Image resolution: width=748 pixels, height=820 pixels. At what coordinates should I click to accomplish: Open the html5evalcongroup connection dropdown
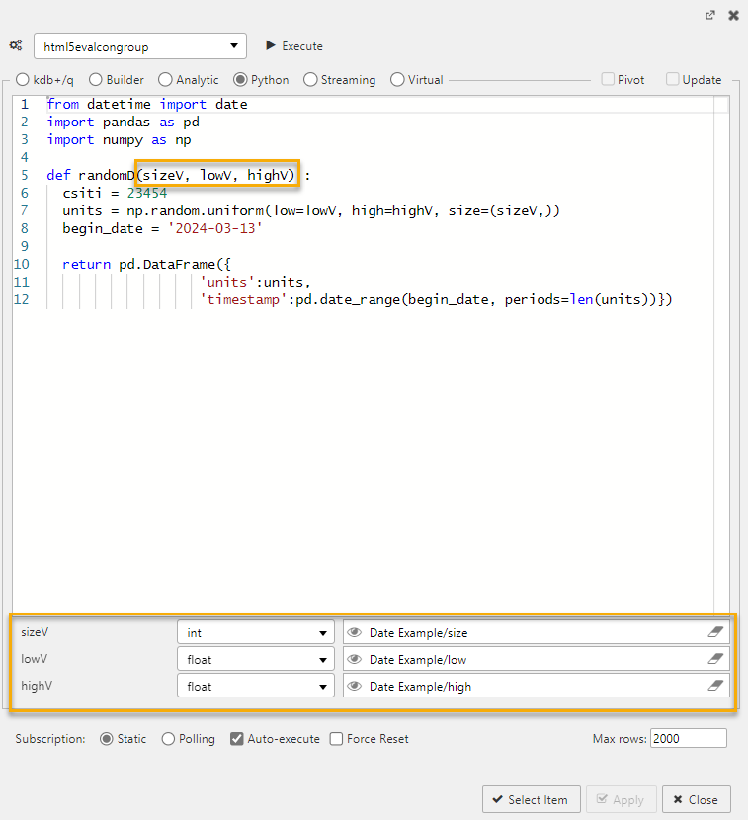[x=139, y=46]
